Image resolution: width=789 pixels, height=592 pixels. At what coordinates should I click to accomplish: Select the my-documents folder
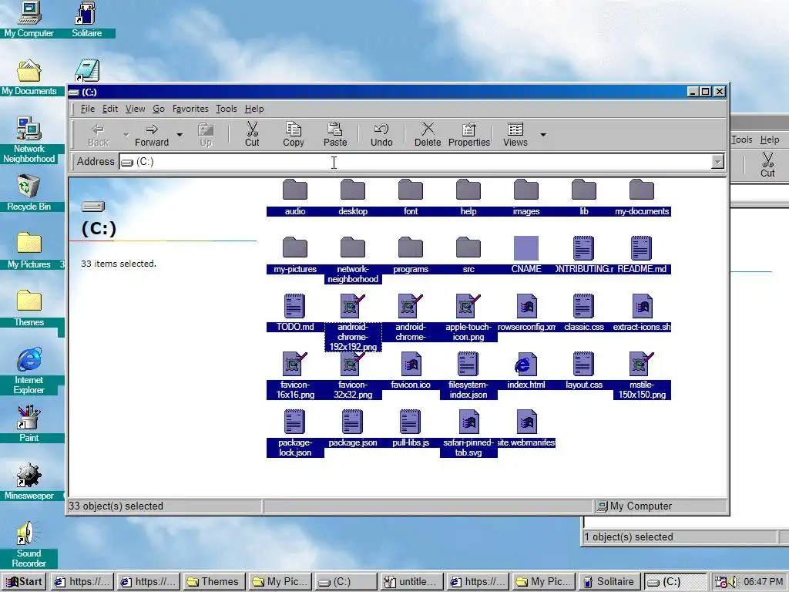pyautogui.click(x=642, y=197)
